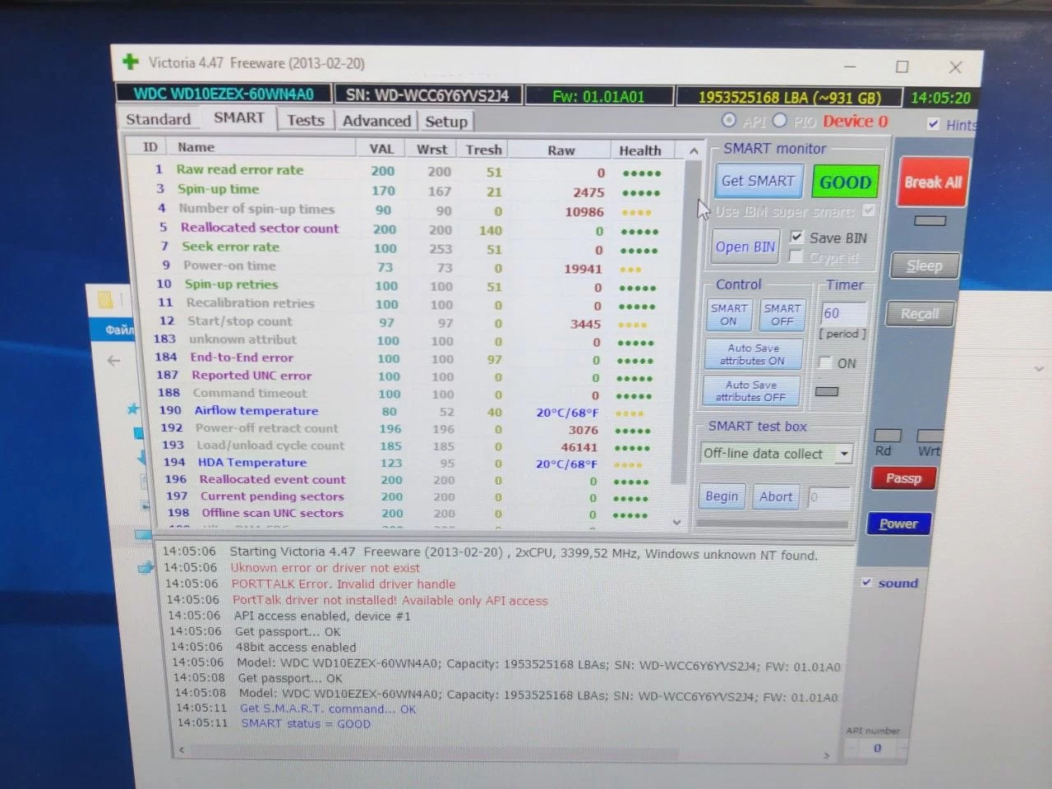Click the Tresh column header
The width and height of the screenshot is (1052, 789).
(x=483, y=150)
